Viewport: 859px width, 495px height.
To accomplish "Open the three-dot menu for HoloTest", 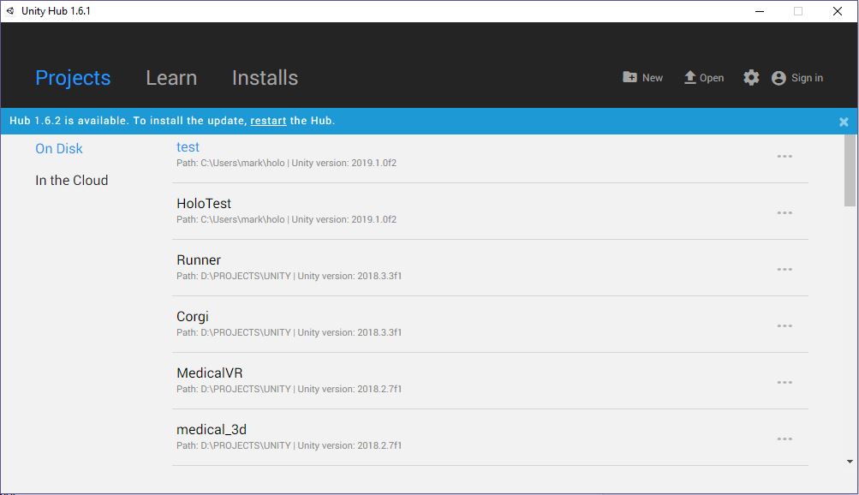I will (784, 212).
